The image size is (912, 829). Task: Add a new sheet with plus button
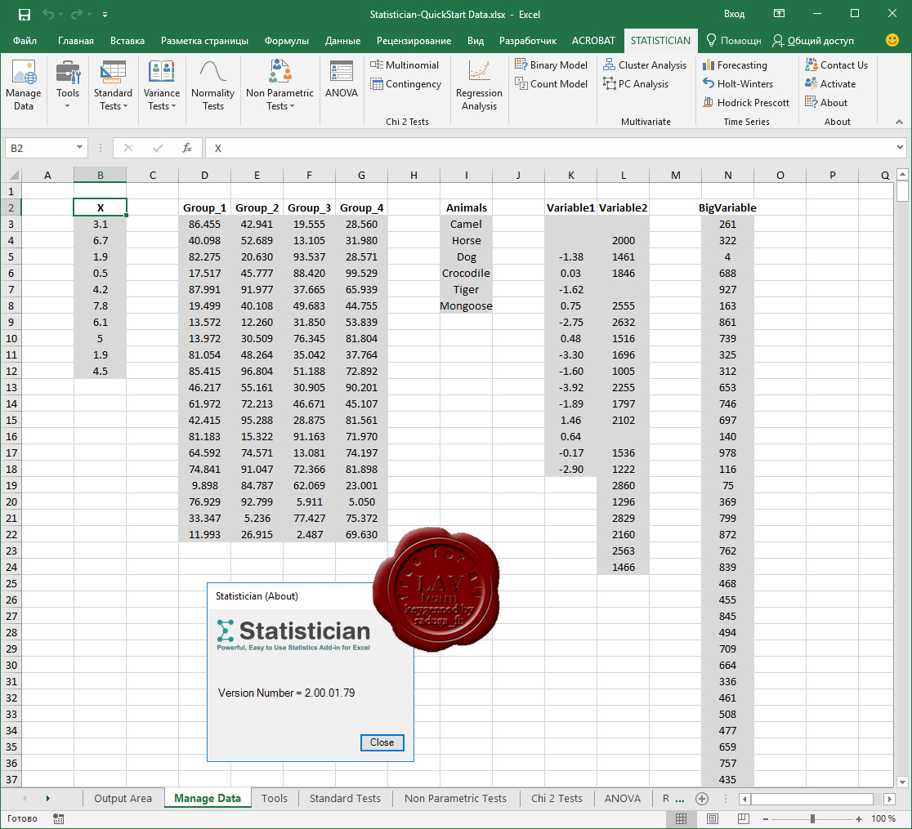701,799
